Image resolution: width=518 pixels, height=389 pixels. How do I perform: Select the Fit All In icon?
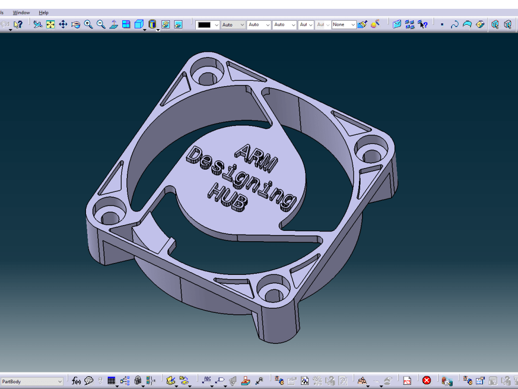tap(50, 24)
